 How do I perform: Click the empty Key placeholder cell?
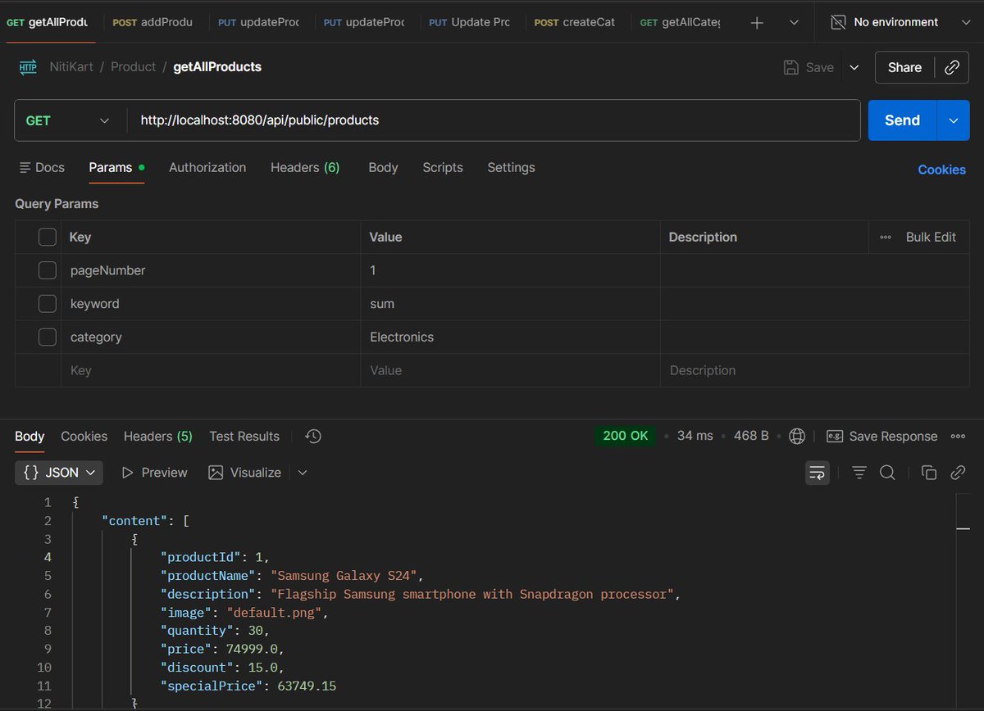coord(211,370)
